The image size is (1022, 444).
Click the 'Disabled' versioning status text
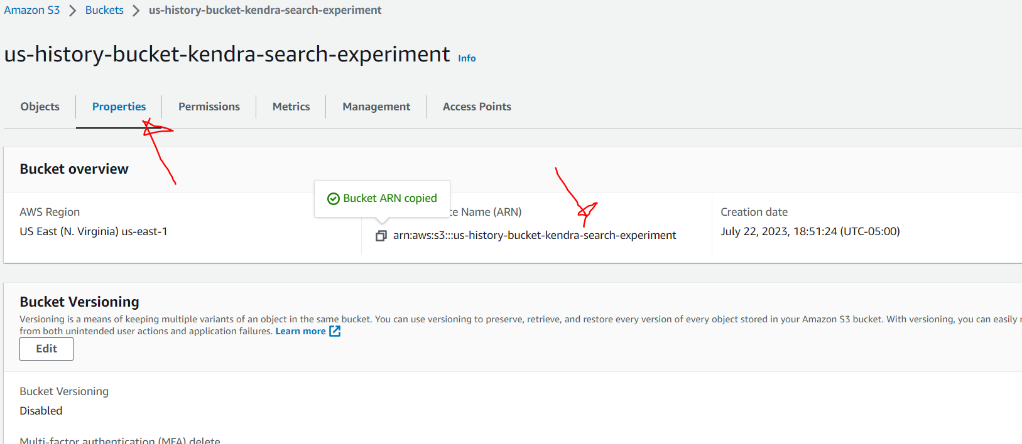(x=41, y=411)
